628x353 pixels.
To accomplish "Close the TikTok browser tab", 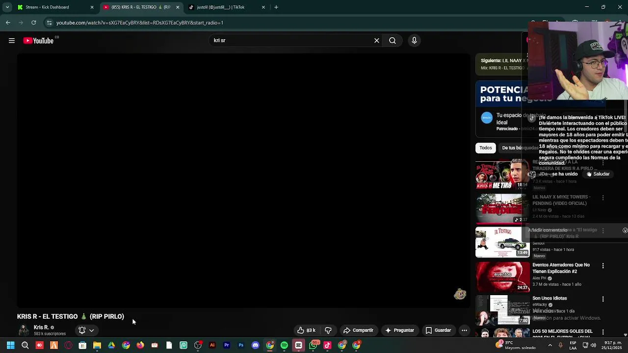I will tap(263, 7).
